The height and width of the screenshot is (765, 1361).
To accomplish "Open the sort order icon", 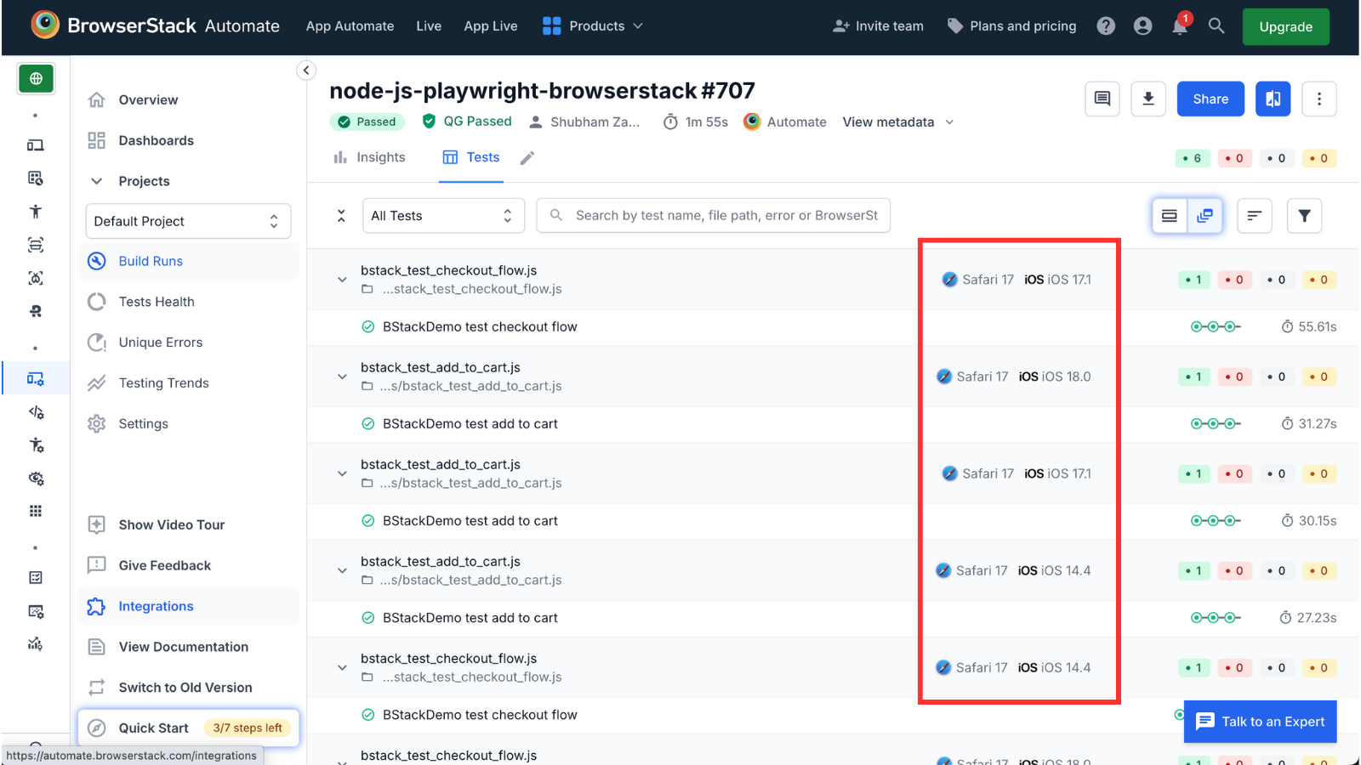I will tap(1254, 216).
